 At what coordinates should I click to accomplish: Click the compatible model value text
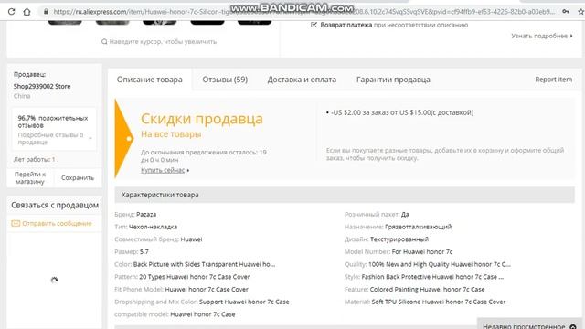coord(203,314)
